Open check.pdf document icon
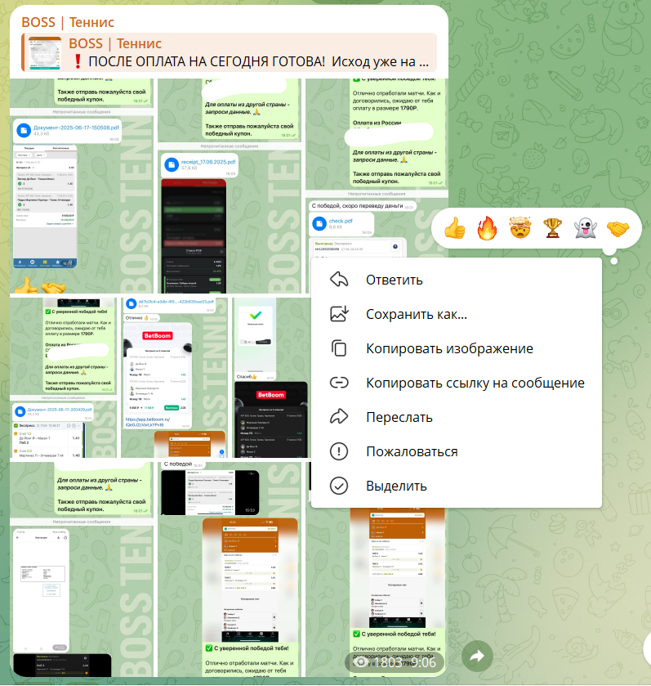 (319, 224)
